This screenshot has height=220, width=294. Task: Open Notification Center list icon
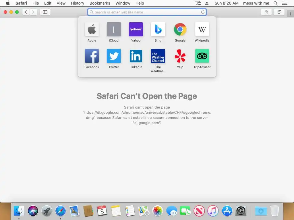click(285, 3)
